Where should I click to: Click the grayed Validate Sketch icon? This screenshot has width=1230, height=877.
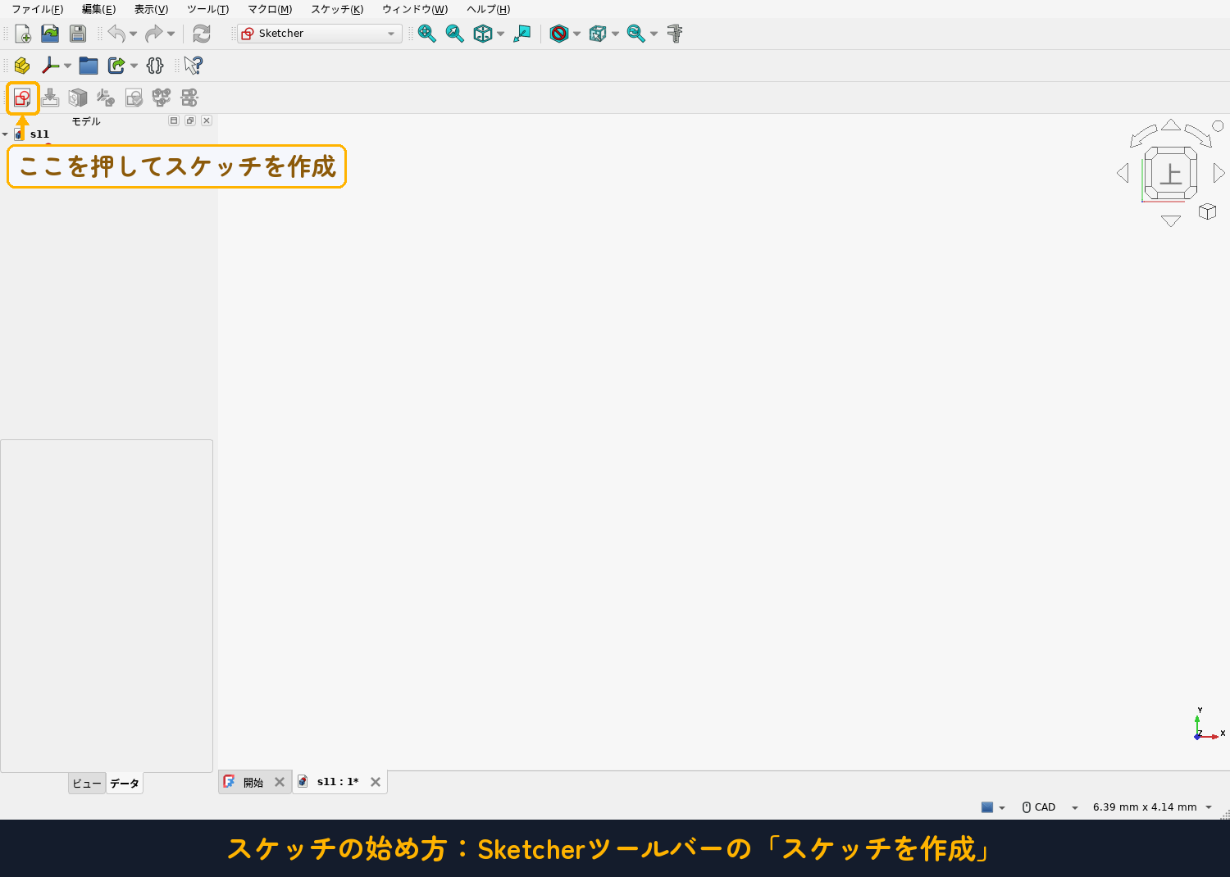click(x=134, y=98)
